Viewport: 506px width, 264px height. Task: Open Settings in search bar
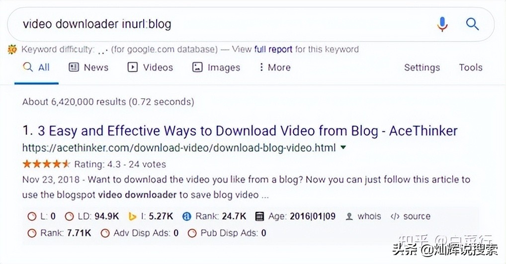pos(422,67)
